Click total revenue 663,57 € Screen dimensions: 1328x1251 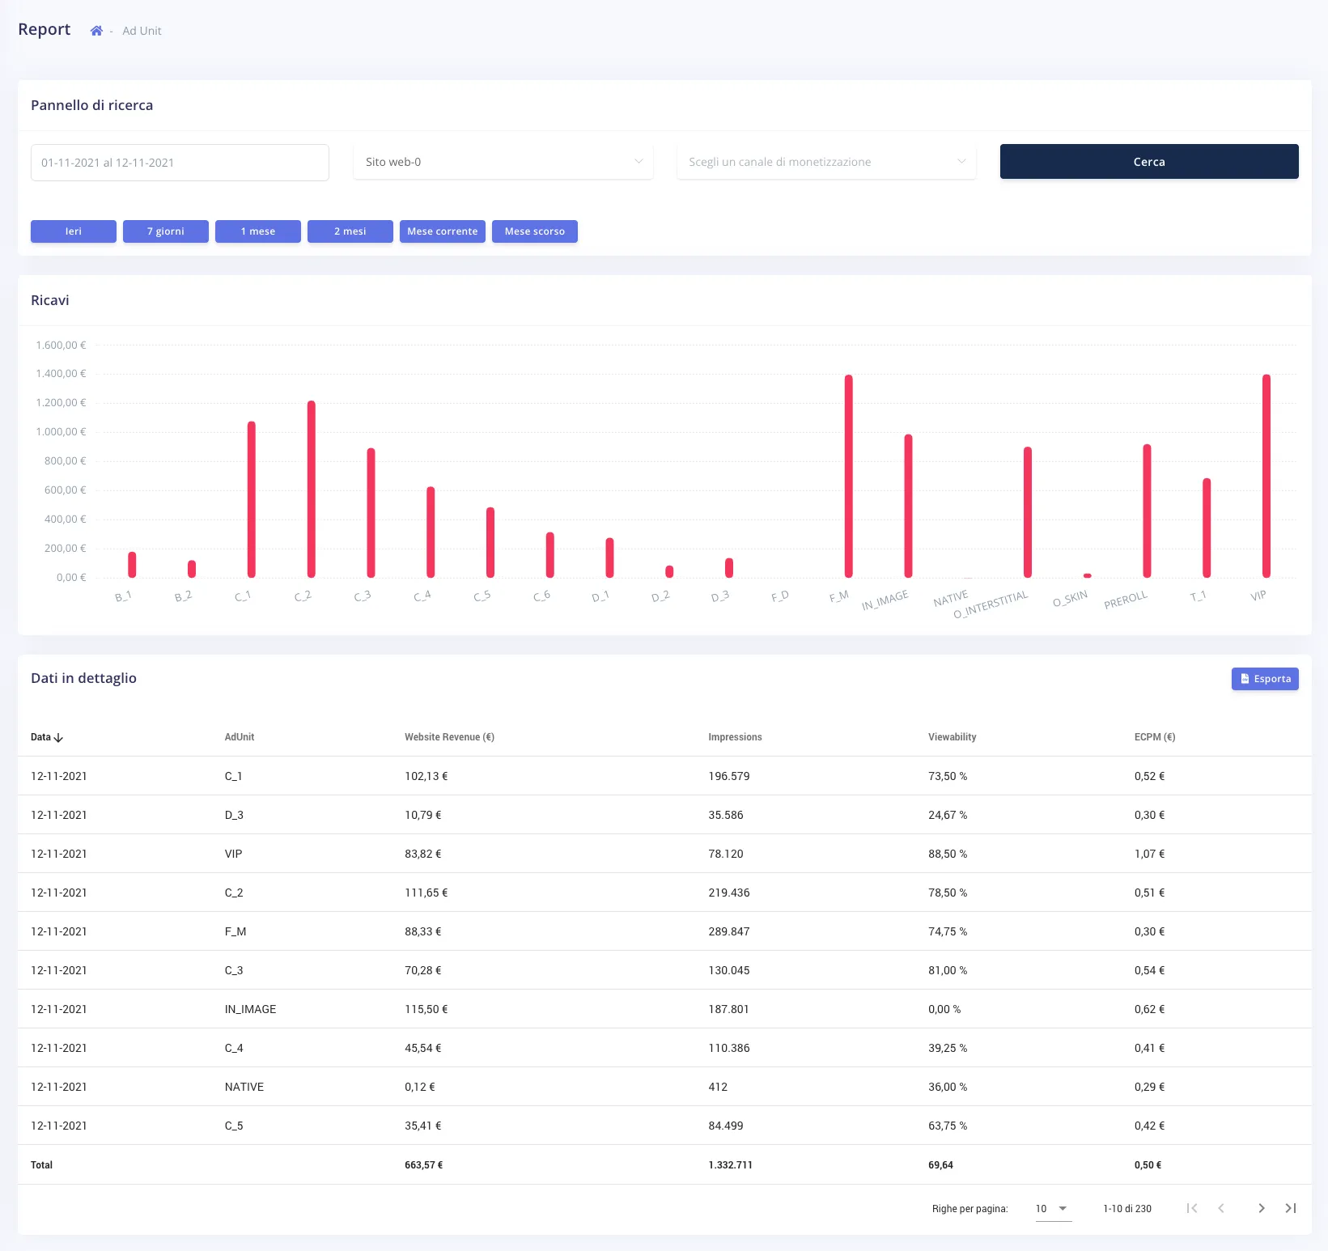pos(424,1165)
